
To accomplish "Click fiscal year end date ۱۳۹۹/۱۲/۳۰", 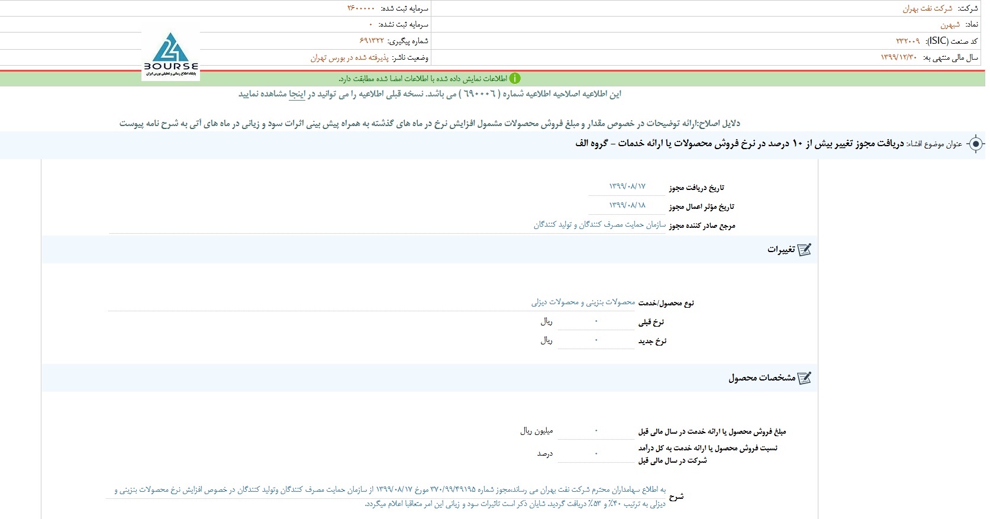I will (898, 57).
